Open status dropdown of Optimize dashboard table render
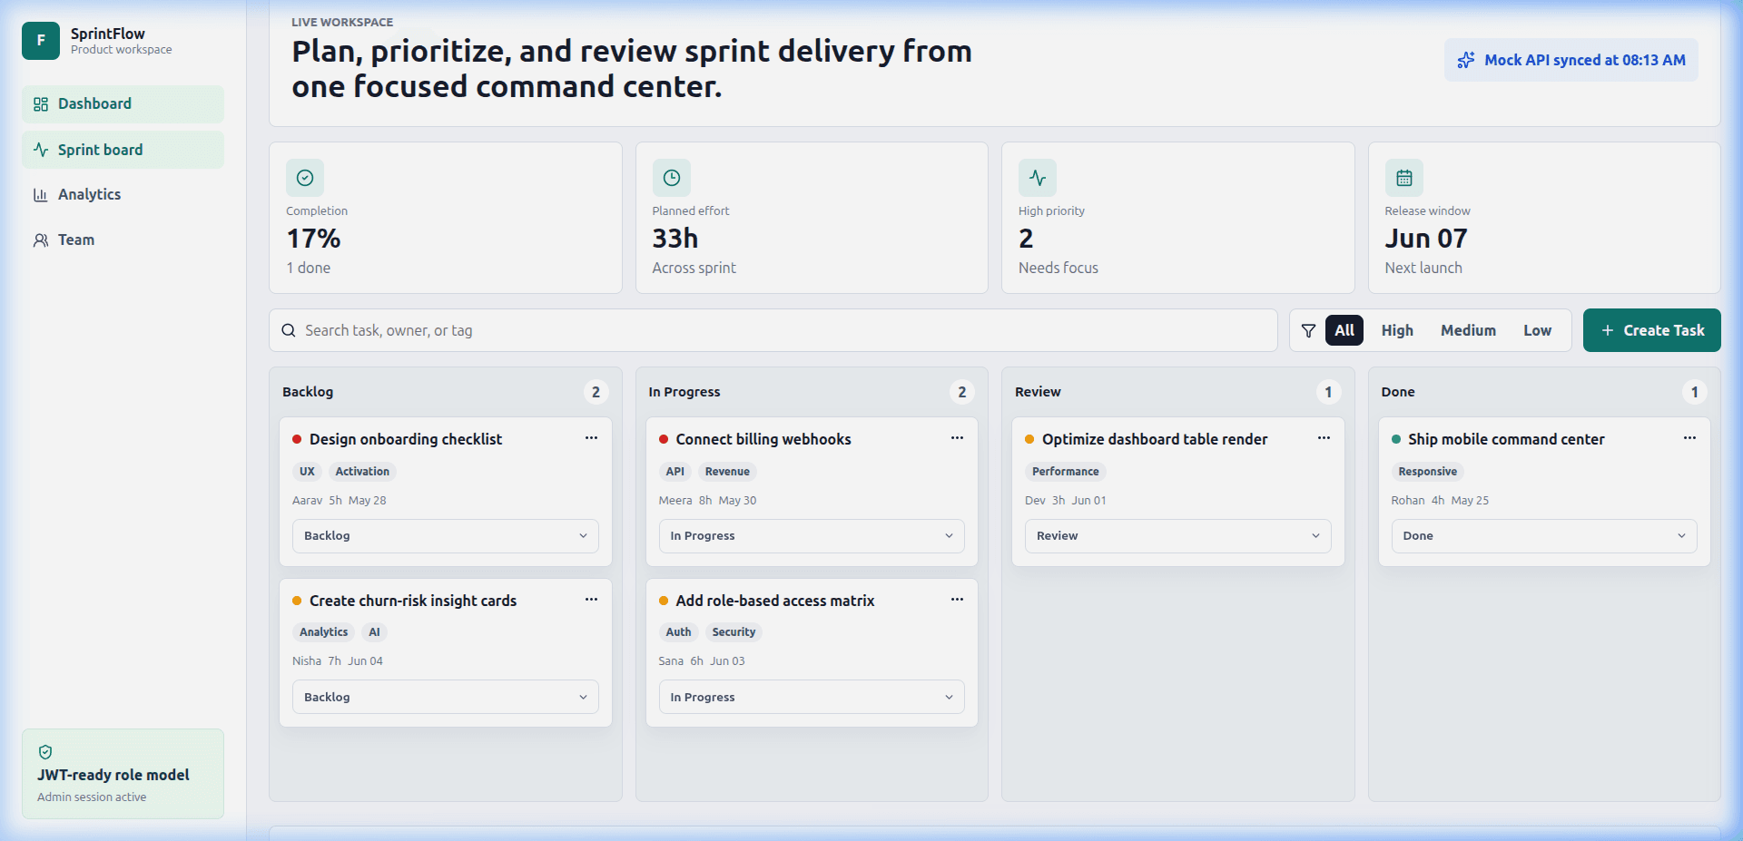The height and width of the screenshot is (841, 1743). (1178, 536)
